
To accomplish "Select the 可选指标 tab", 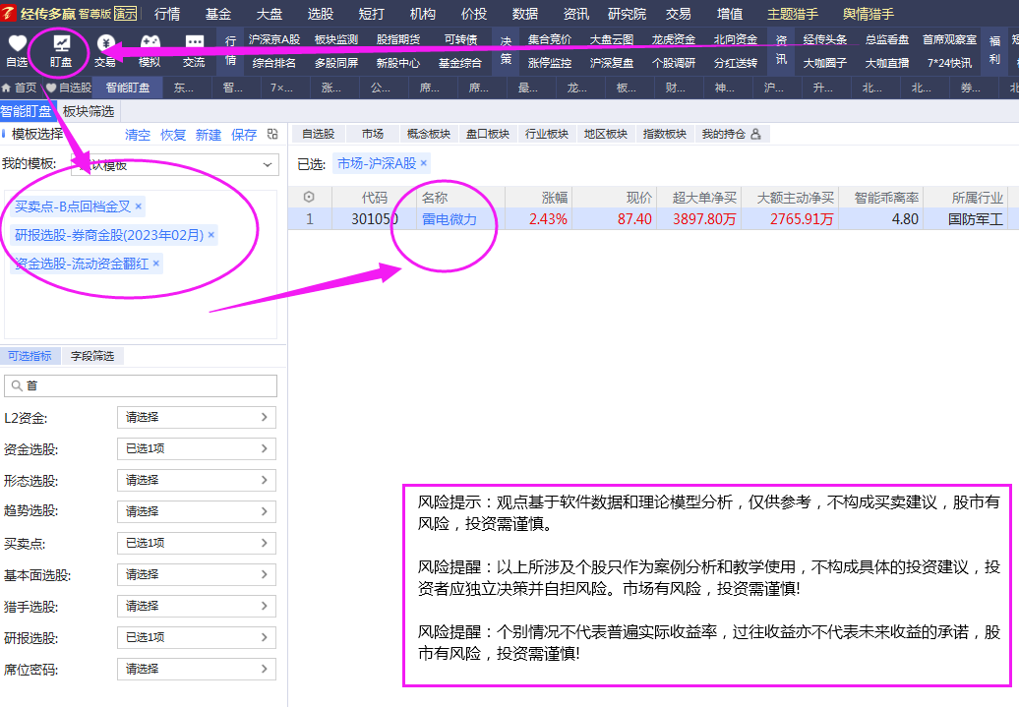I will pyautogui.click(x=30, y=356).
